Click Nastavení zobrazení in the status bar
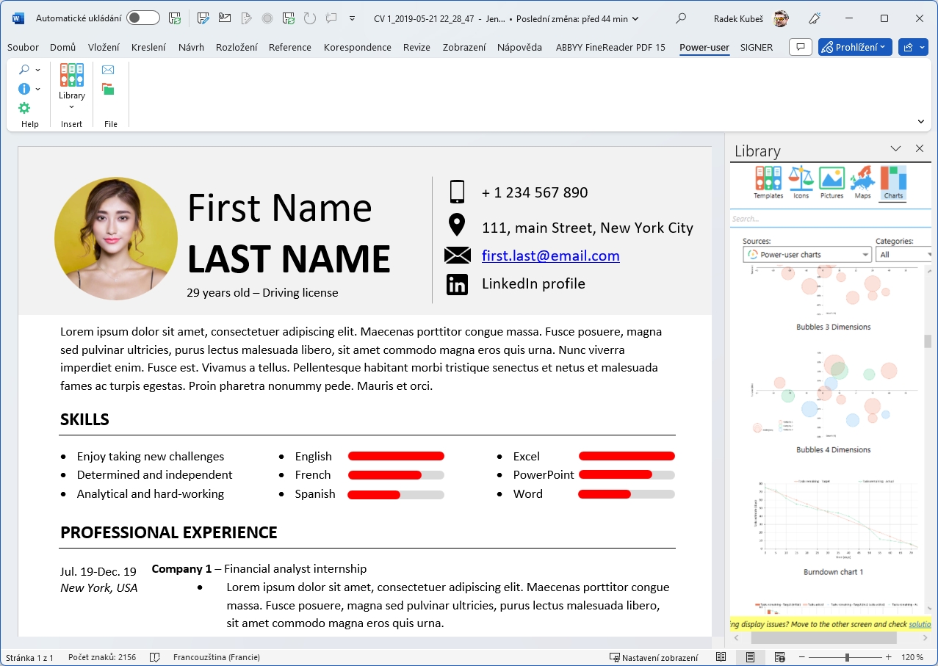 coord(654,657)
